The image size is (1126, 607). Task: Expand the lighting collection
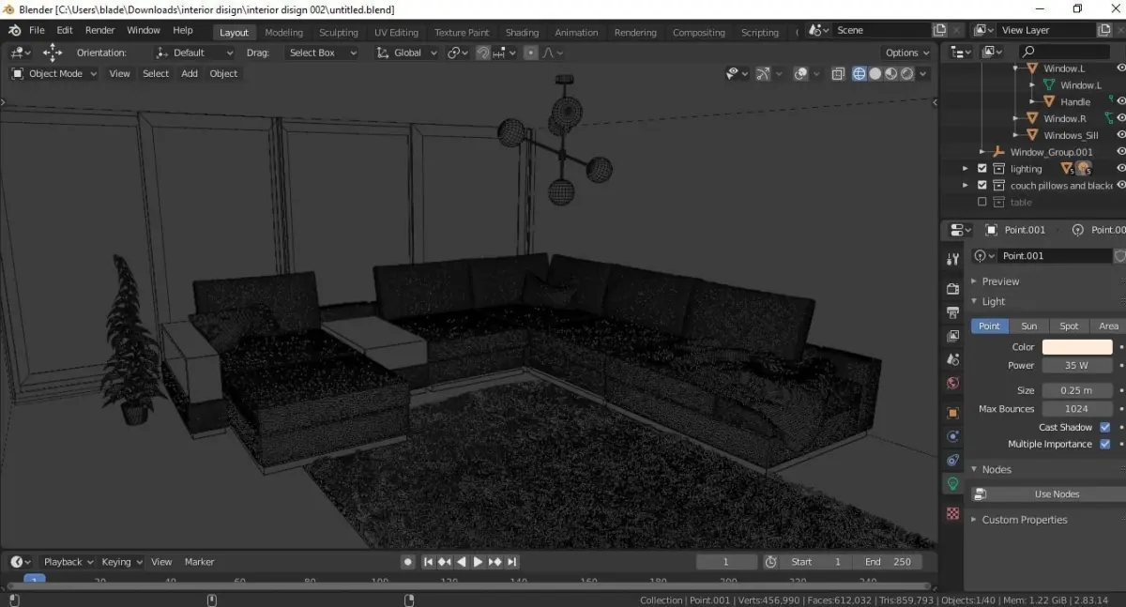[965, 169]
